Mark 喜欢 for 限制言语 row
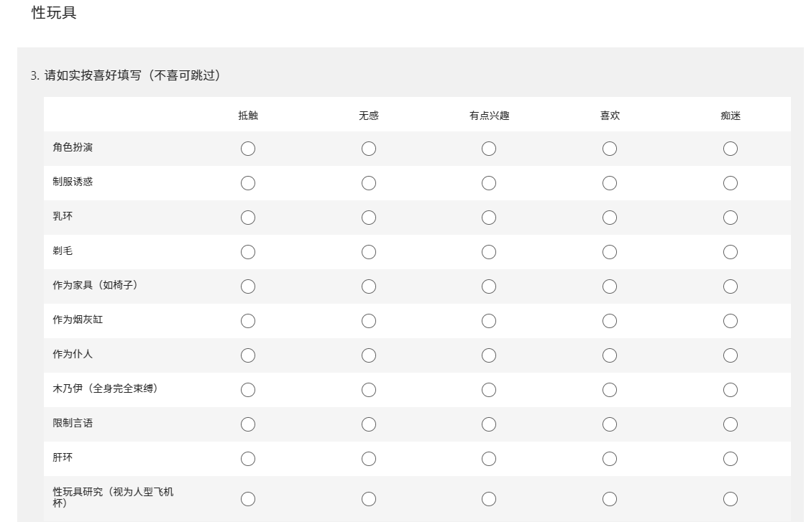Image resolution: width=806 pixels, height=522 pixels. point(610,424)
